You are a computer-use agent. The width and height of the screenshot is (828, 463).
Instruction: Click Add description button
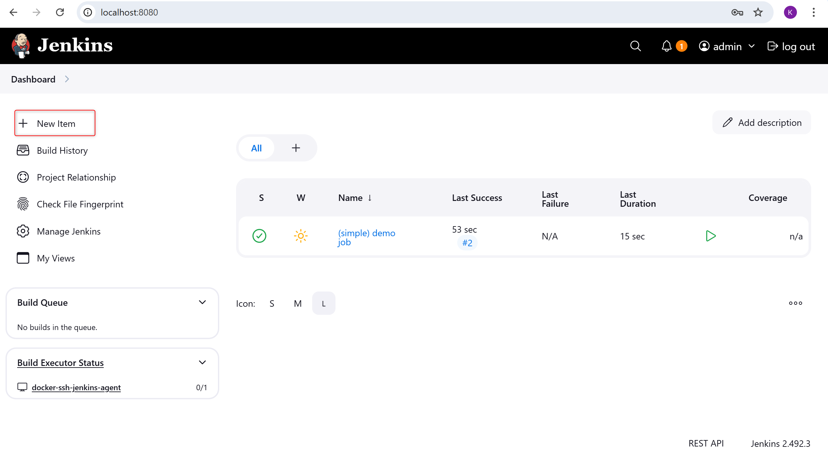(762, 123)
